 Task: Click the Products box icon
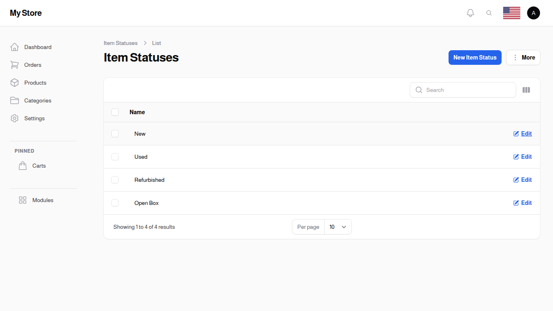click(x=15, y=83)
